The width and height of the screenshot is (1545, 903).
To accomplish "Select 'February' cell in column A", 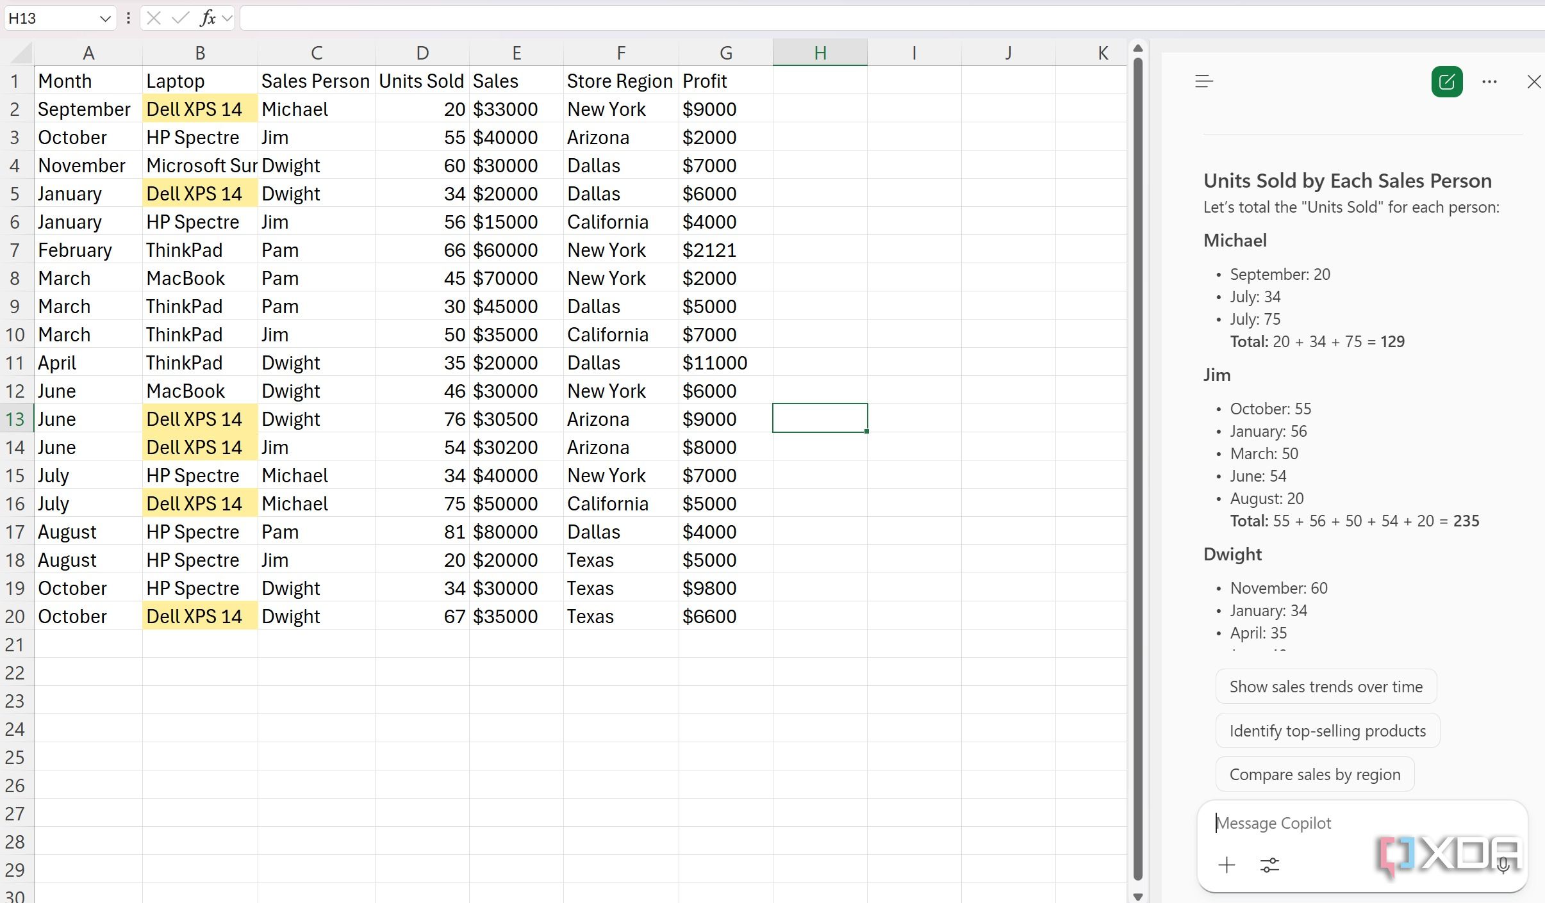I will pos(88,250).
